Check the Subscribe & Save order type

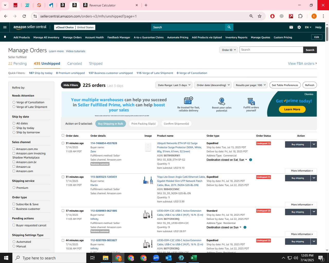click(x=14, y=204)
